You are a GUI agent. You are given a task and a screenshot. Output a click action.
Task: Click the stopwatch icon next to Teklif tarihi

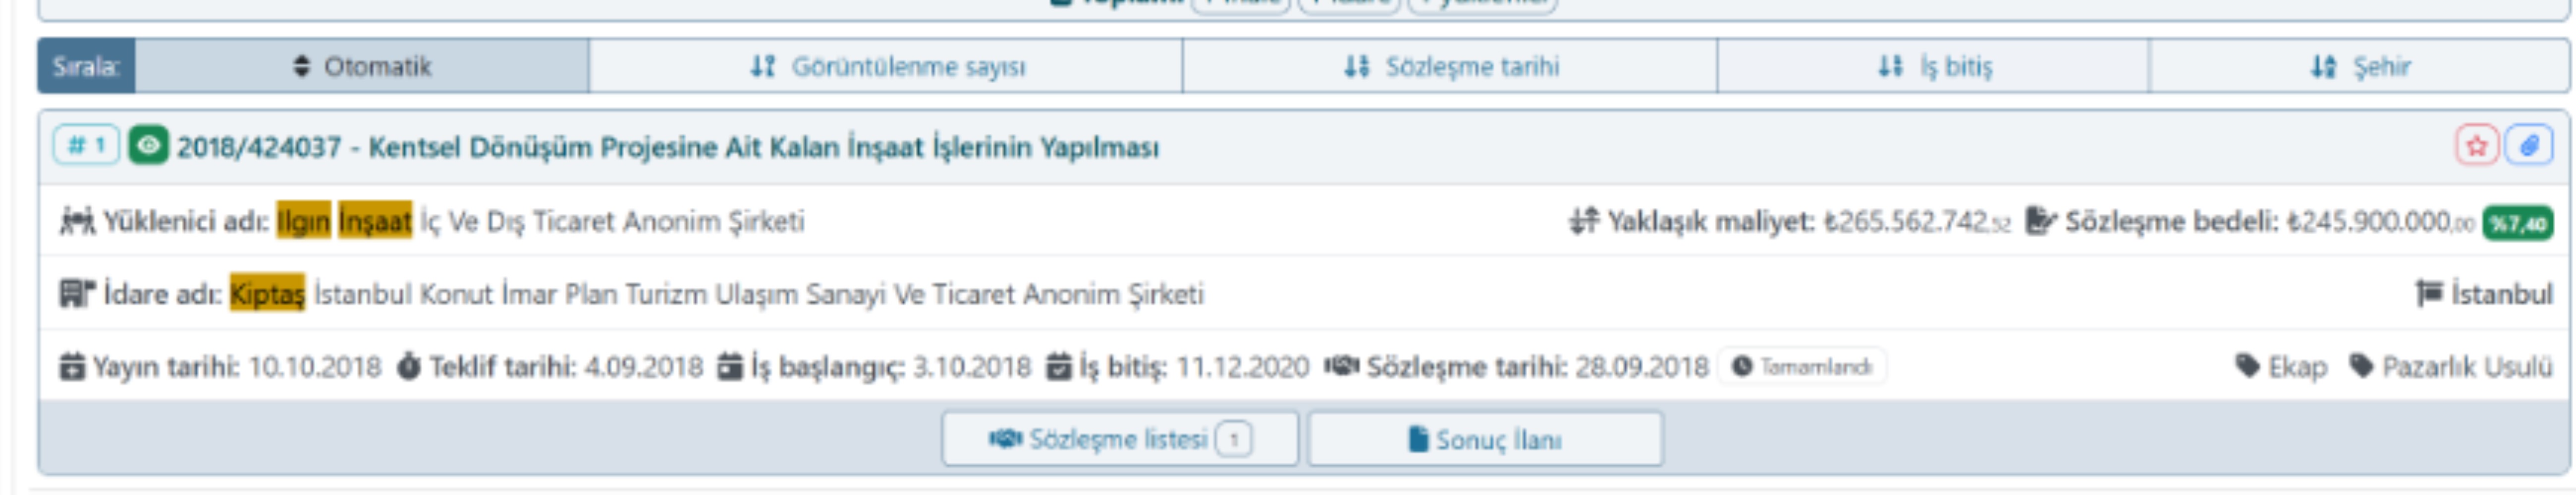[408, 366]
